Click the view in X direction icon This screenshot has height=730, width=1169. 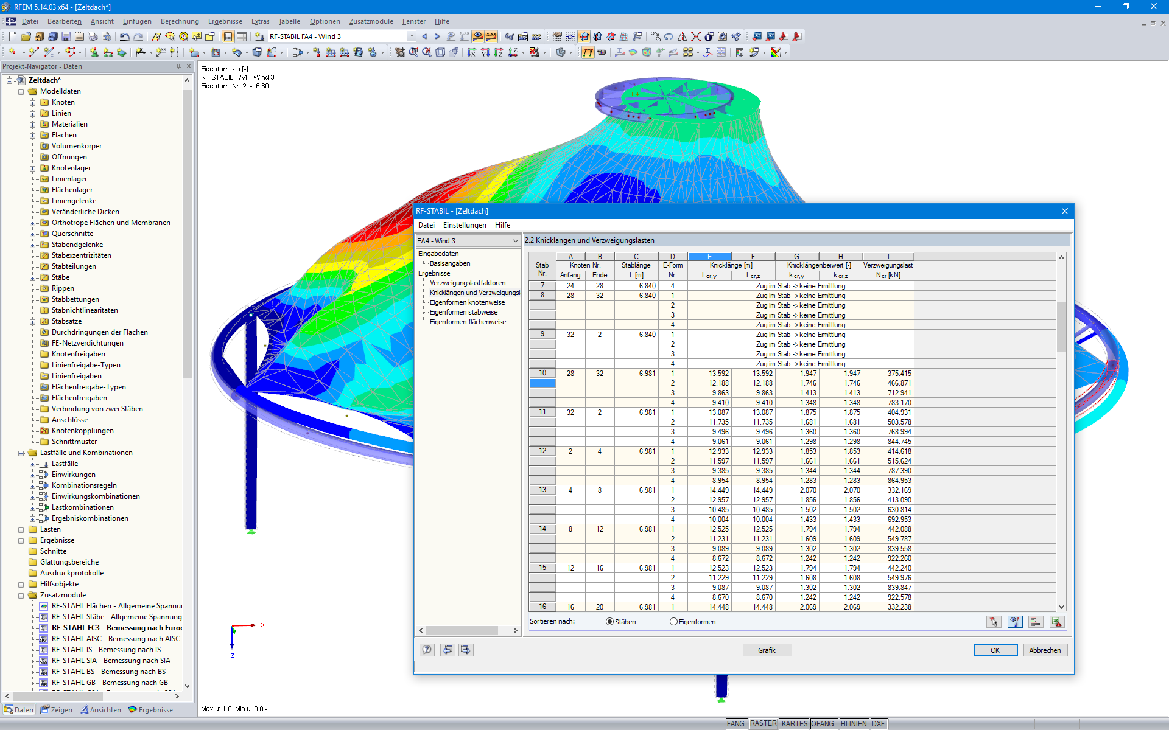[471, 52]
